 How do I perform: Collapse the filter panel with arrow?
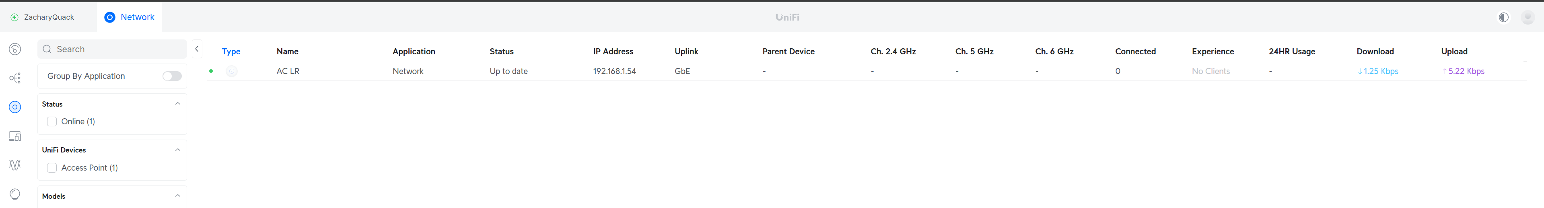pos(197,49)
